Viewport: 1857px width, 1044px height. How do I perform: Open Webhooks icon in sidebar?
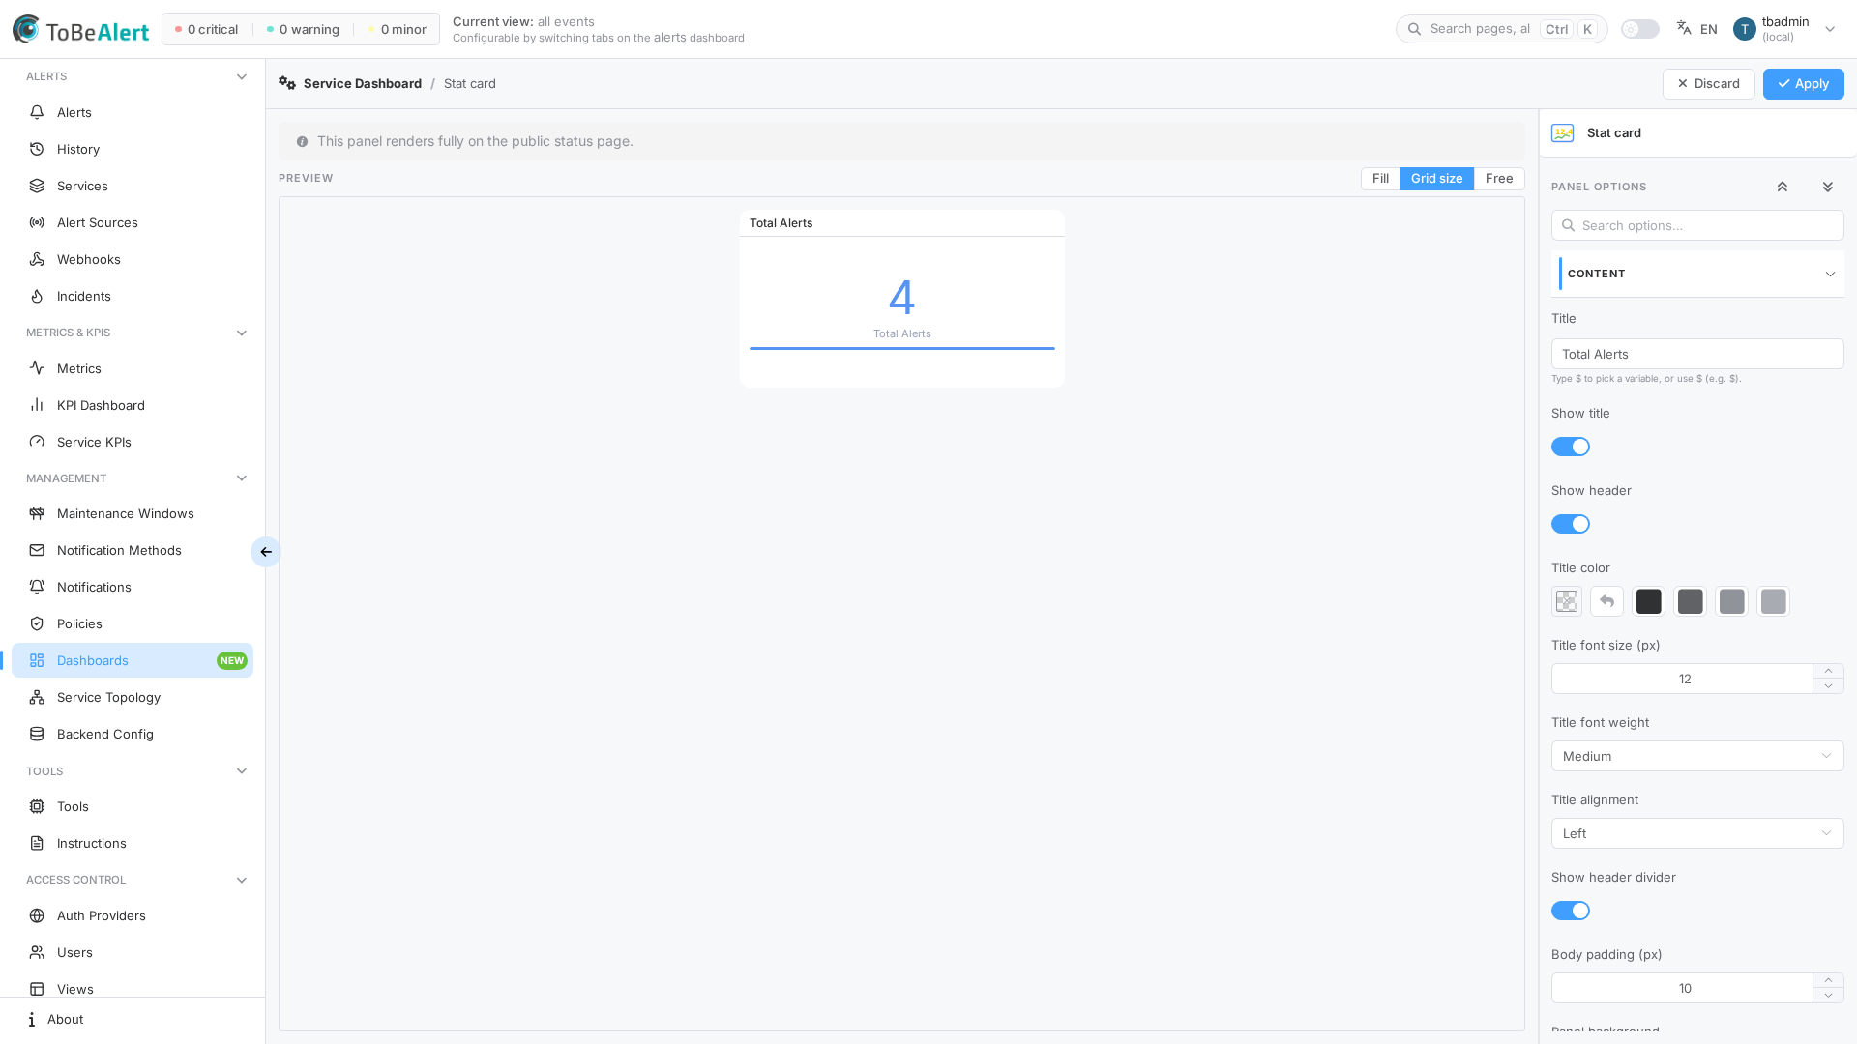click(x=37, y=259)
